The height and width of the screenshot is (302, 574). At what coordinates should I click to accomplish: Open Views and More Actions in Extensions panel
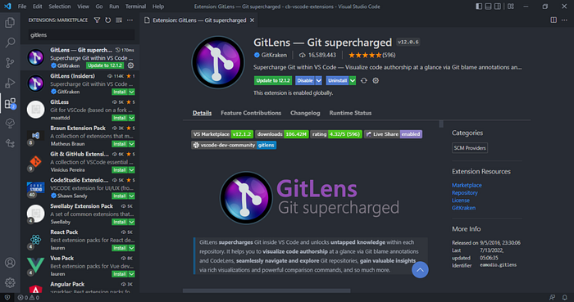tap(130, 20)
